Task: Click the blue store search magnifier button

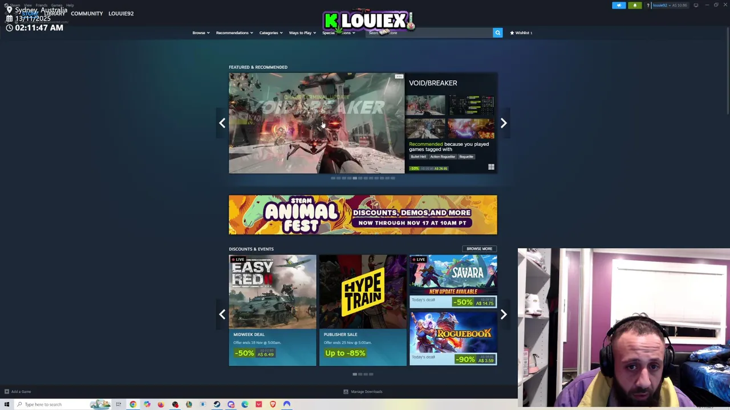Action: pyautogui.click(x=497, y=33)
